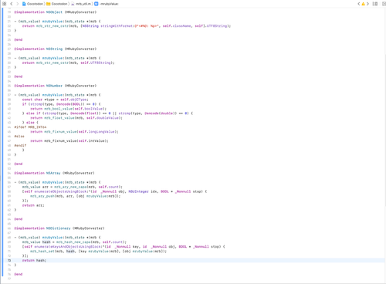Viewport: 386px width, 284px height.
Task: Click the '} else {' line 43
Action: (30, 123)
